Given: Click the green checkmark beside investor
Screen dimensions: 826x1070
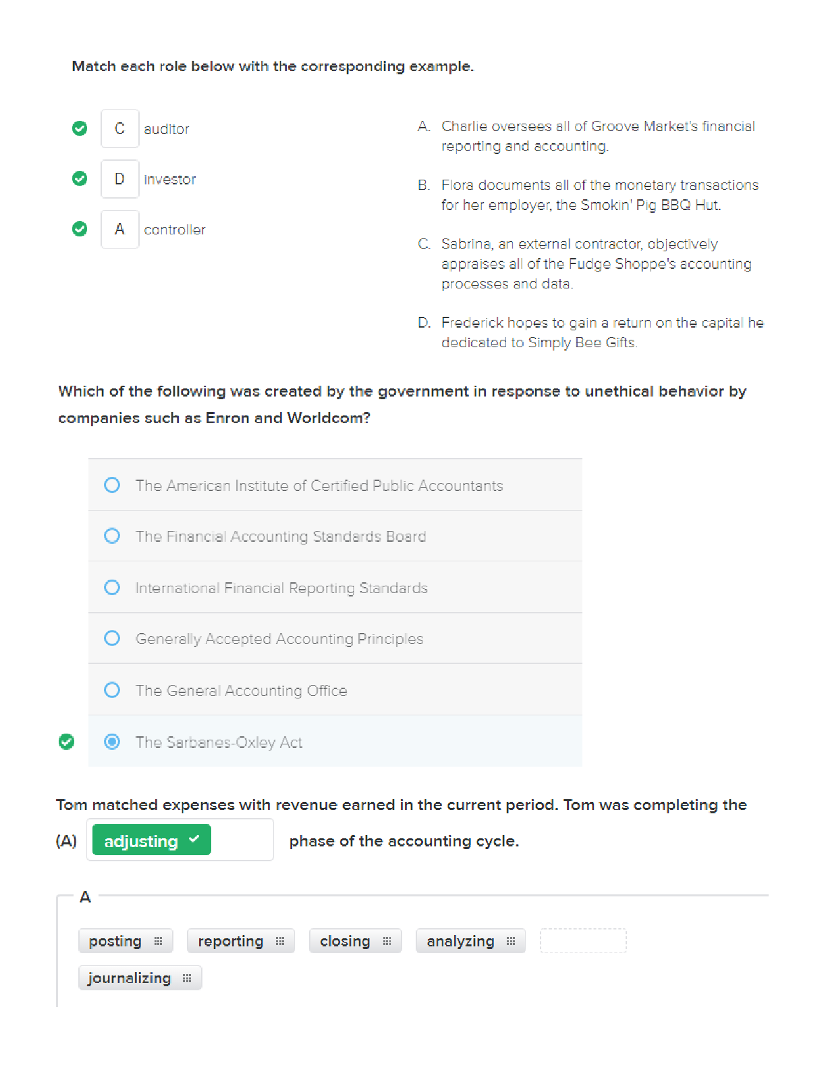Looking at the screenshot, I should [80, 178].
